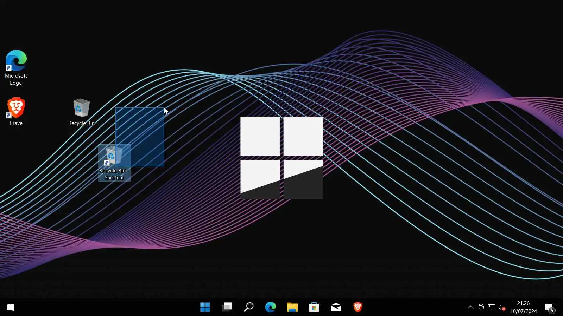The height and width of the screenshot is (316, 563).
Task: Open Task View from the taskbar
Action: click(x=227, y=307)
